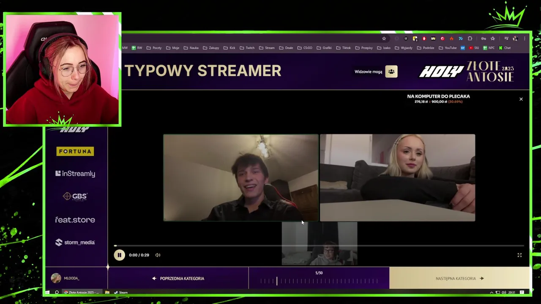Enter fullscreen with the expand icon

click(x=519, y=255)
